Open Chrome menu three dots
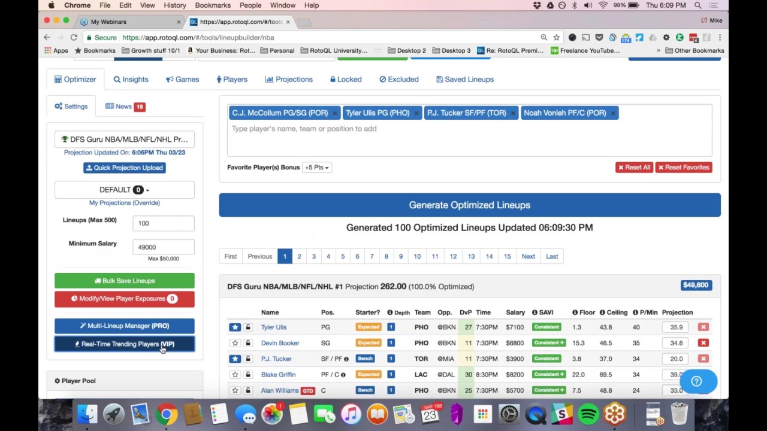 coord(720,37)
